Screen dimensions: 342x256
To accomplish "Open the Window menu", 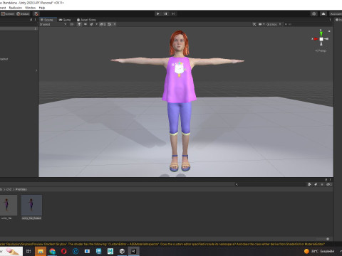I will point(30,8).
